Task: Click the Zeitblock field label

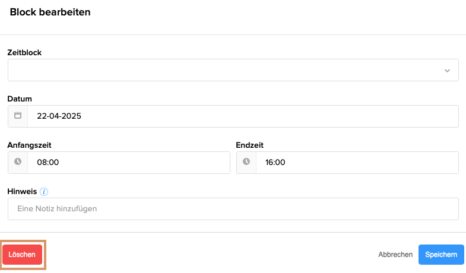Action: (24, 52)
